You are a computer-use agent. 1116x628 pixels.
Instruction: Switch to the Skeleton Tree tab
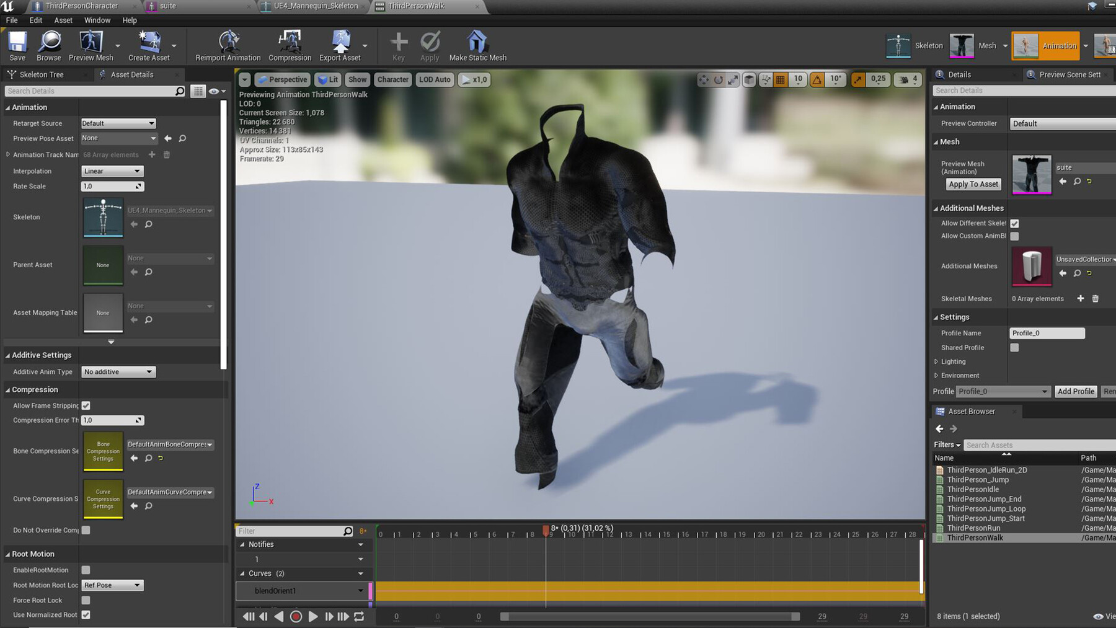(41, 74)
